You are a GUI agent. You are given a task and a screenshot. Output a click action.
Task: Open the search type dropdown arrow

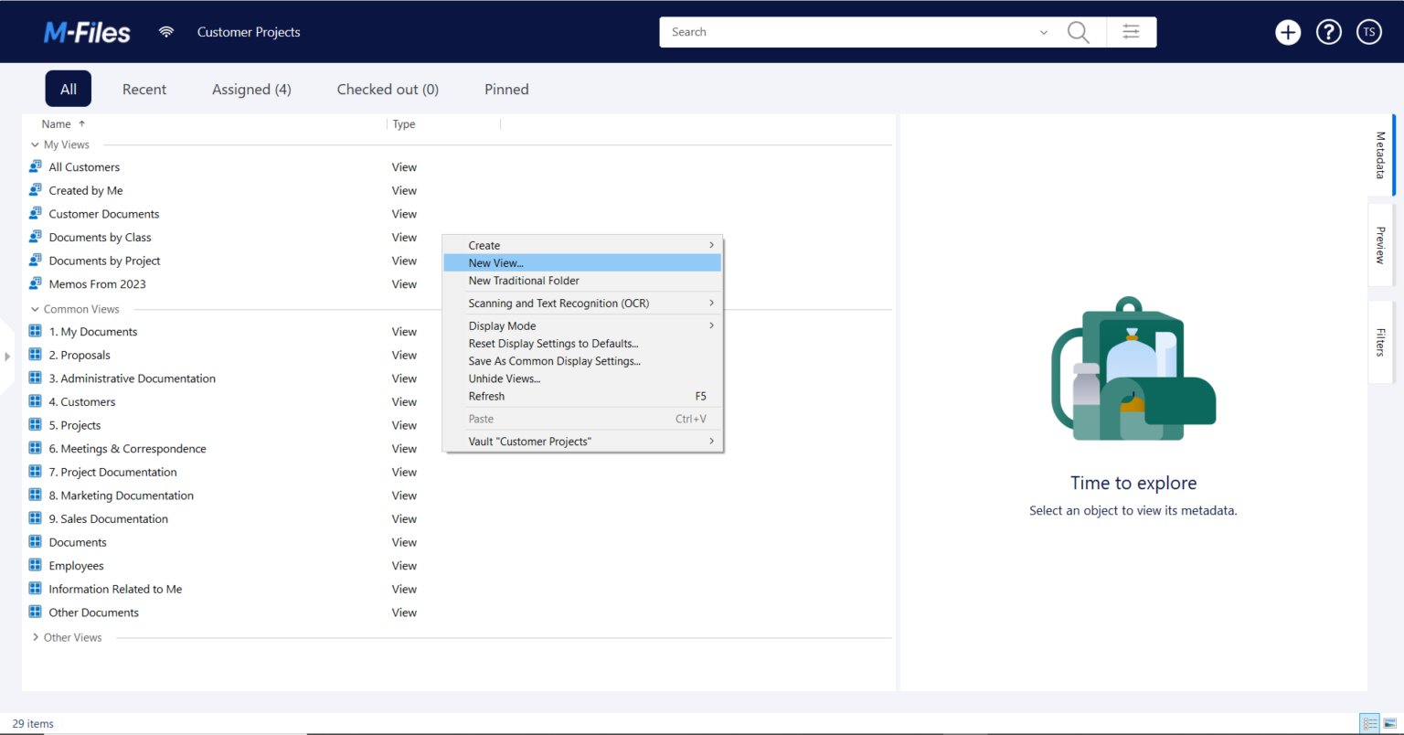pos(1044,31)
